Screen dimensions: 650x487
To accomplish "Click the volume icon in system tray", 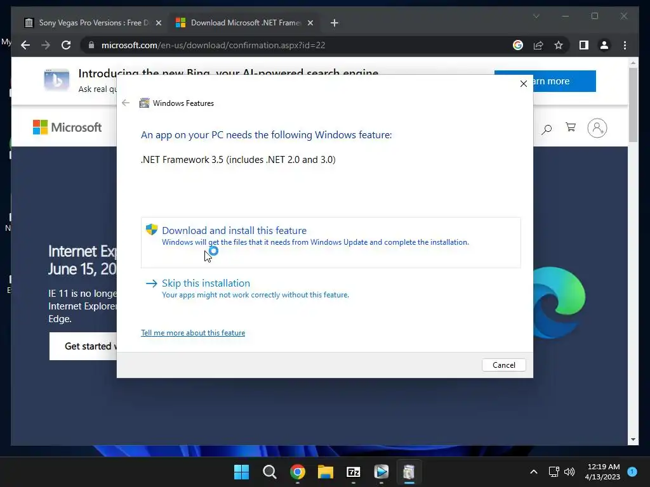I will (569, 472).
